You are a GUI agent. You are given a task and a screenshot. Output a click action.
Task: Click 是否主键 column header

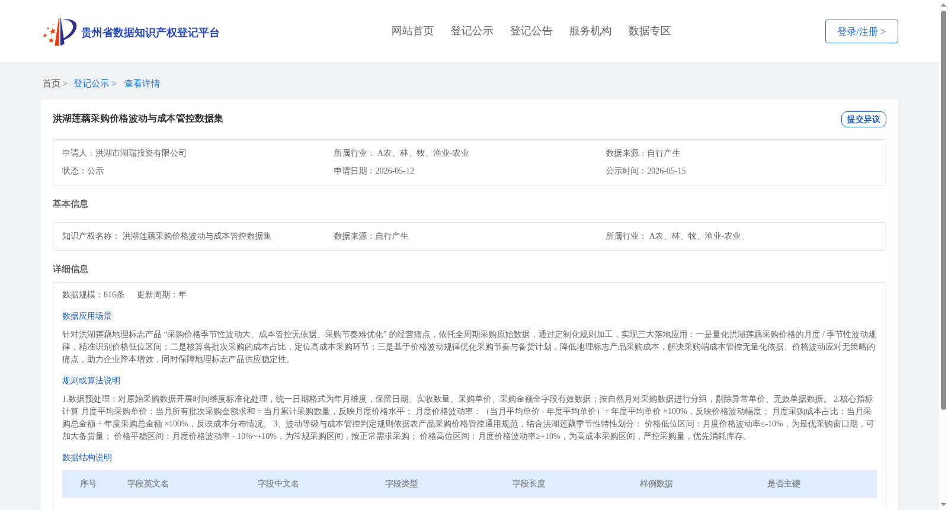pyautogui.click(x=784, y=484)
